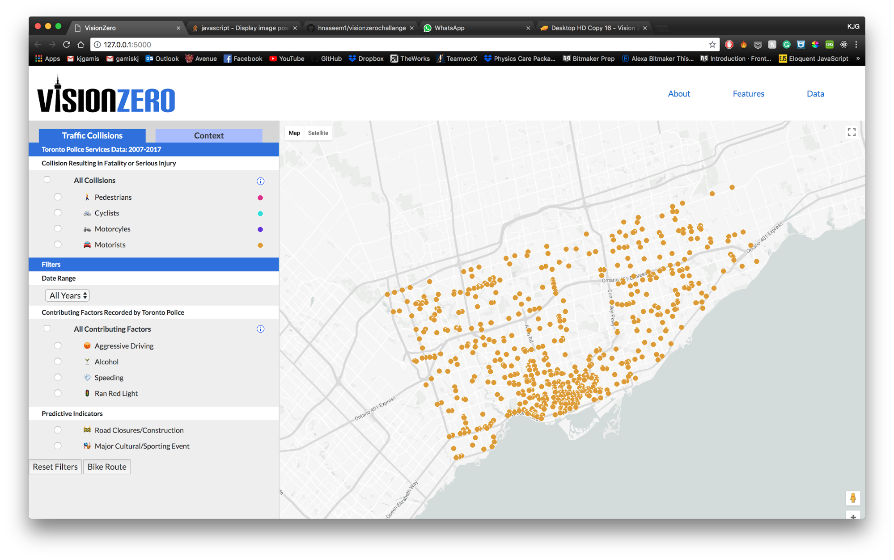Open the YouTube bookmark
Image resolution: width=894 pixels, height=560 pixels.
coord(287,59)
